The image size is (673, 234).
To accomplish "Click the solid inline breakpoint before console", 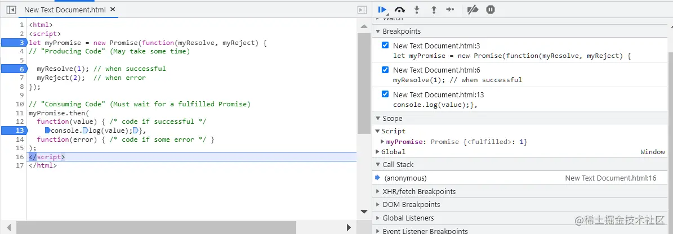I will (48, 130).
